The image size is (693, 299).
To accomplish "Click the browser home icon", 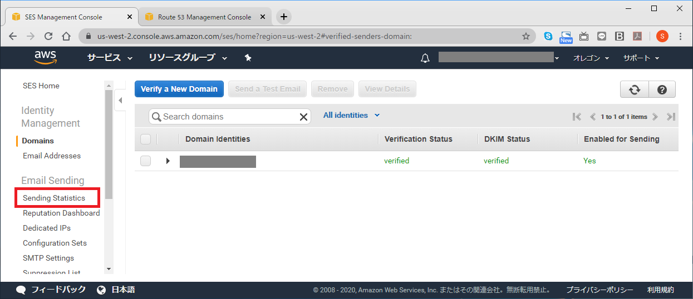I will coord(66,36).
